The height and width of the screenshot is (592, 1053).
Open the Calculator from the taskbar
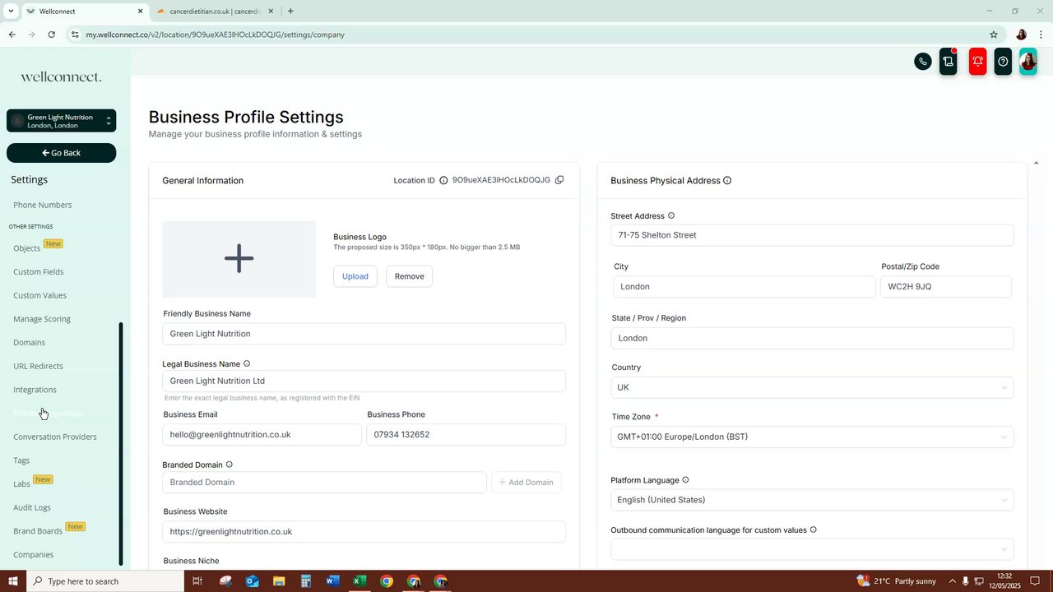click(x=305, y=581)
